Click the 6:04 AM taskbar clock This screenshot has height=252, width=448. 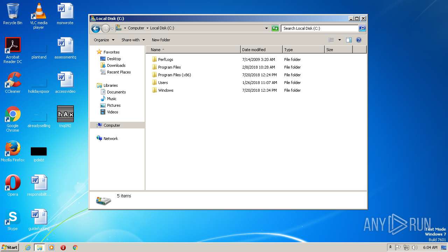click(x=430, y=247)
